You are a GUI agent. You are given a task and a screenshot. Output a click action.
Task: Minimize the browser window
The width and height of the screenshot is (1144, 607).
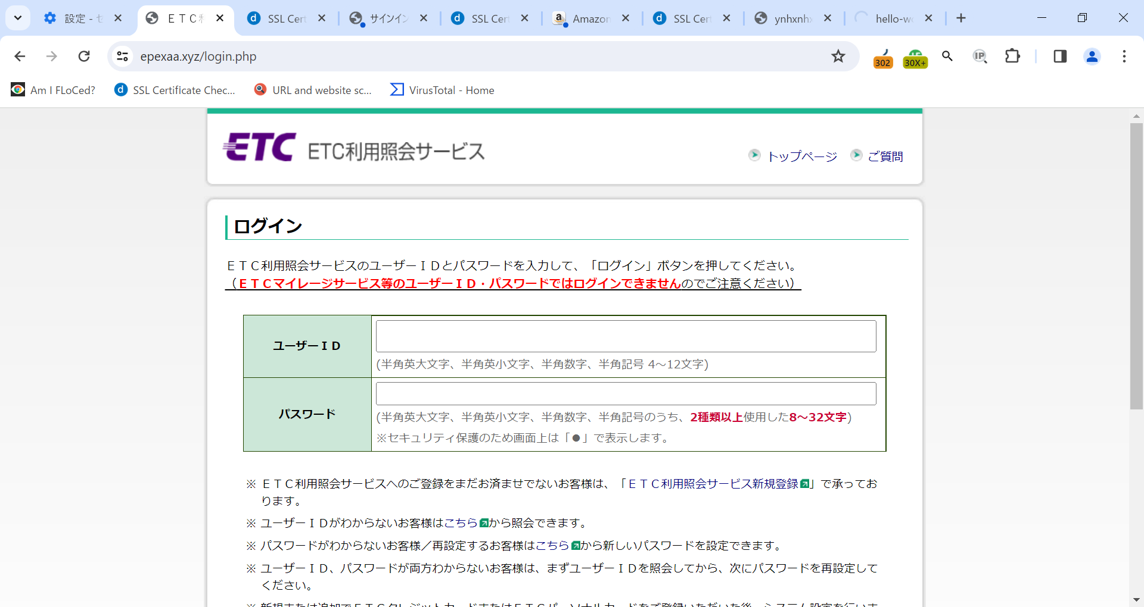(x=1042, y=18)
